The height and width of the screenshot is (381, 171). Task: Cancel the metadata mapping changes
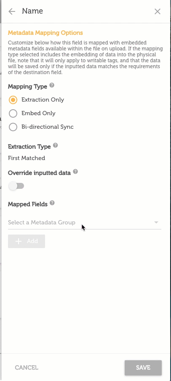click(x=27, y=367)
